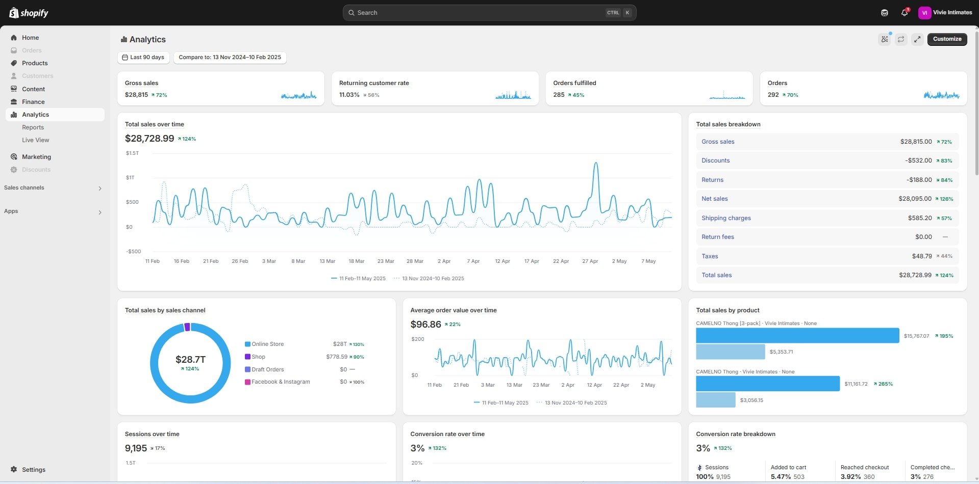Click the Vivie Intimates VI avatar

coord(924,13)
